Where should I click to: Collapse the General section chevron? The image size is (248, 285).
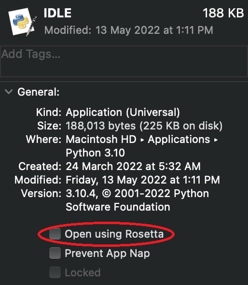tap(9, 92)
